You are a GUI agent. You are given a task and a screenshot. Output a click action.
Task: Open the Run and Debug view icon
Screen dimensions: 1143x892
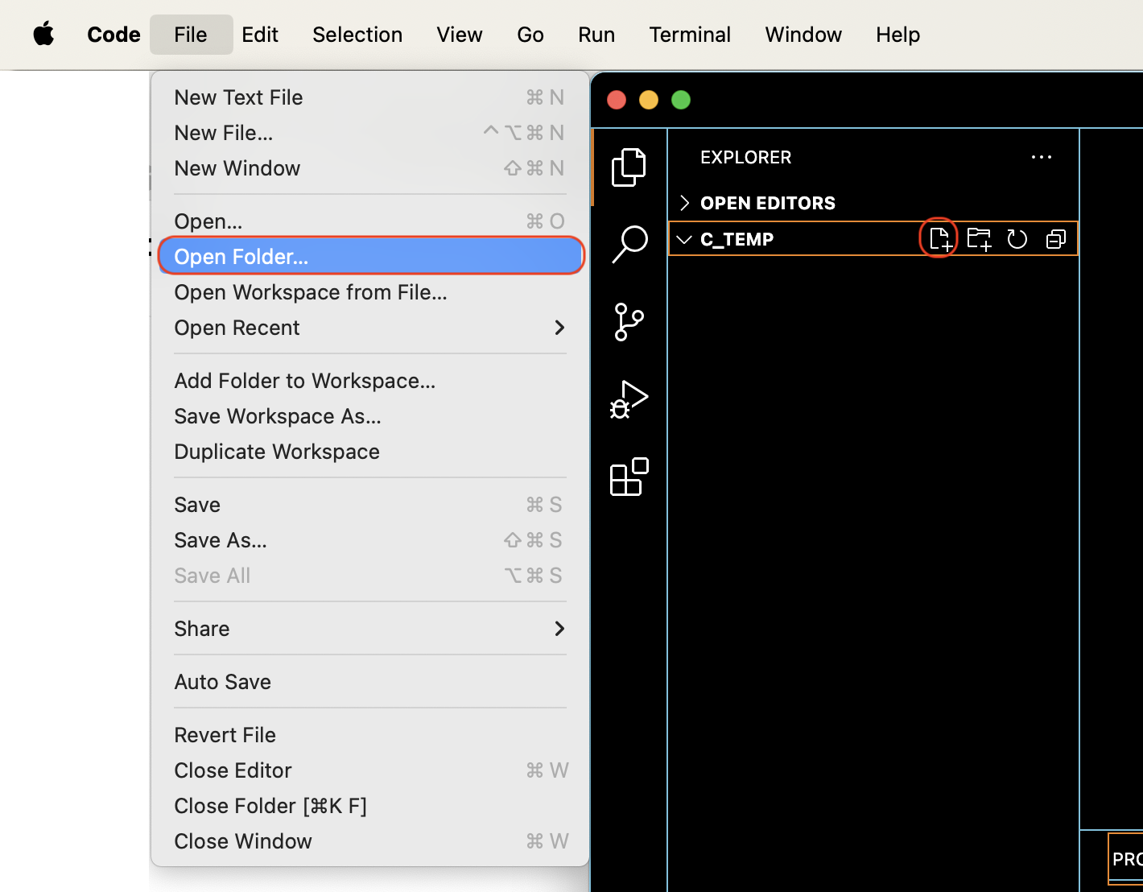pos(629,399)
